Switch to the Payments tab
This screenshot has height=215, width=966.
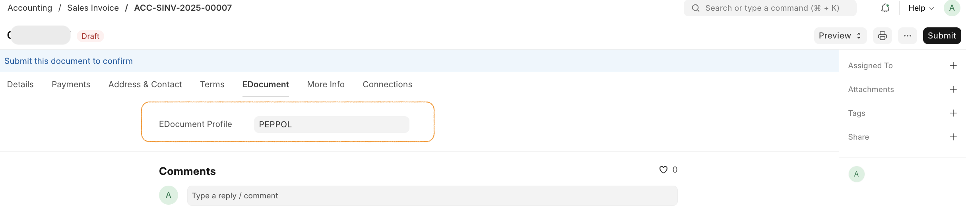(x=71, y=84)
